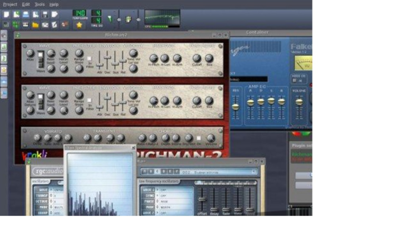Click the export project icon
The height and width of the screenshot is (250, 400).
coord(55,14)
